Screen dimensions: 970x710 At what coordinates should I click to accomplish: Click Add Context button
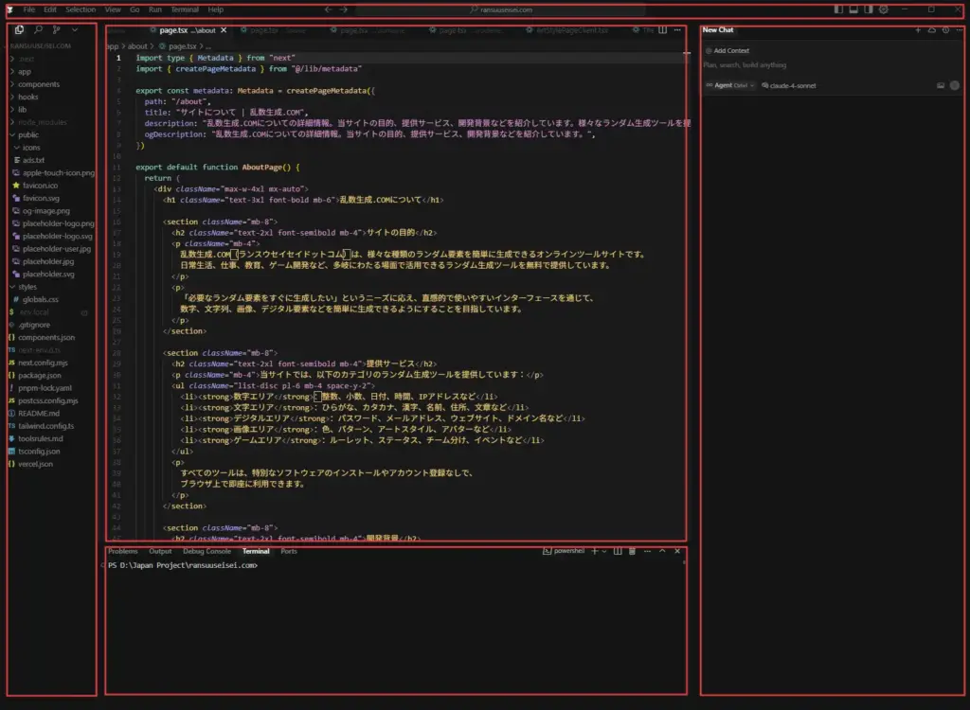click(727, 51)
